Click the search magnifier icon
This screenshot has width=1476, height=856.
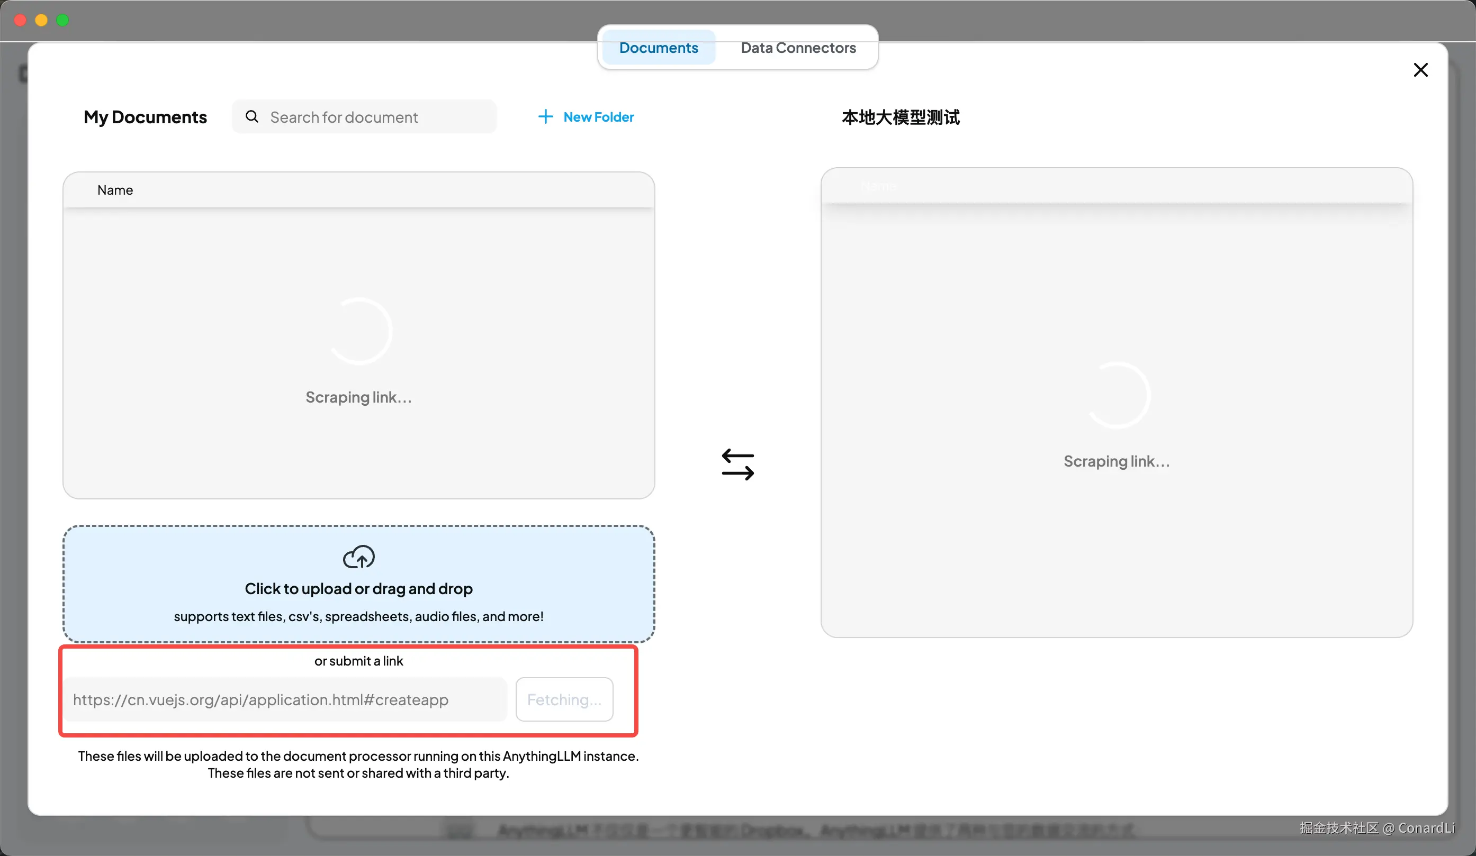252,116
